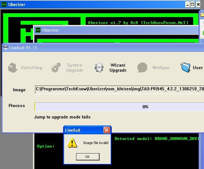Click the Image path input field
This screenshot has width=204, height=169.
[119, 89]
